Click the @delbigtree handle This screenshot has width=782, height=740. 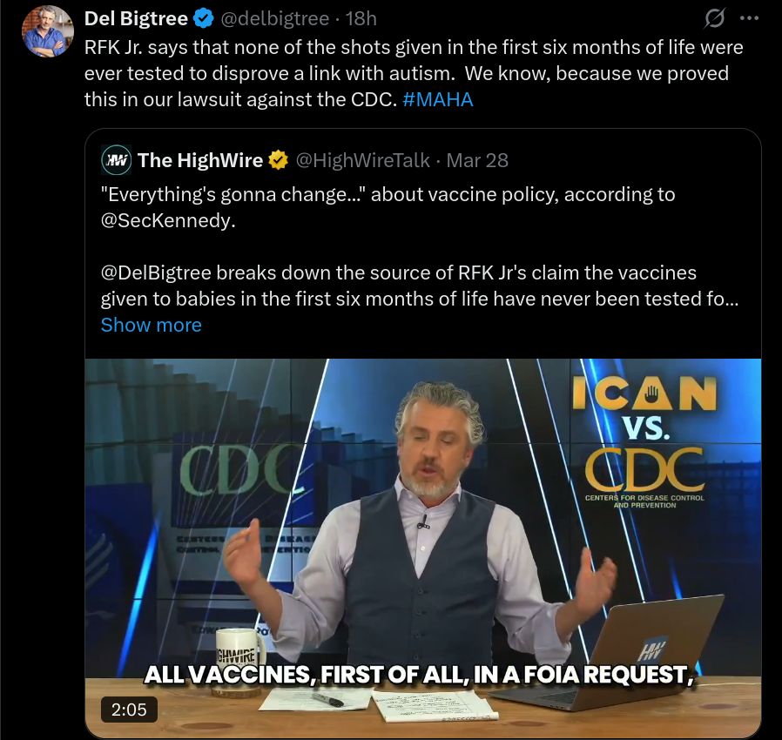tap(275, 19)
